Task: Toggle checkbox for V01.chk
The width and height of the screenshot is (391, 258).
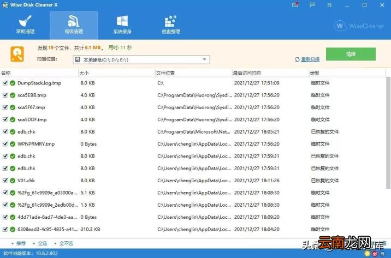Action: [x=5, y=181]
